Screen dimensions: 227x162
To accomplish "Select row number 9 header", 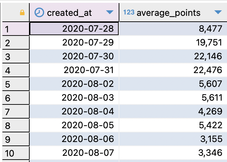I will pos(16,139).
